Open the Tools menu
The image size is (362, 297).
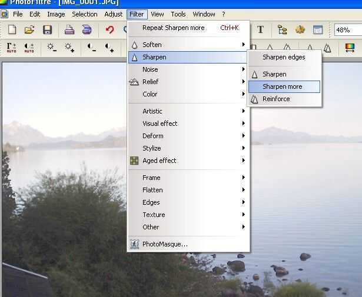pyautogui.click(x=178, y=14)
